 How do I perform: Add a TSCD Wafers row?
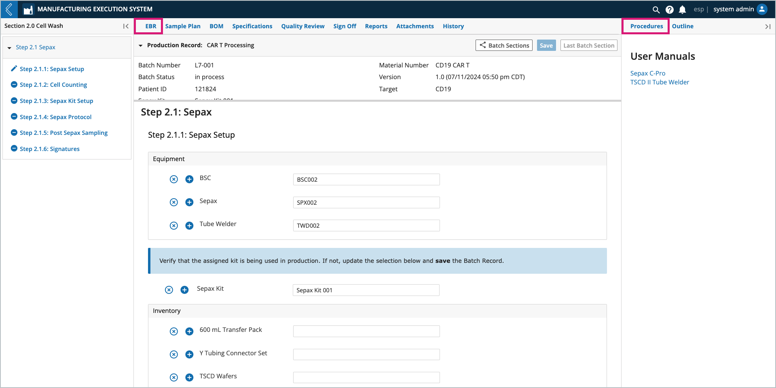click(x=189, y=378)
